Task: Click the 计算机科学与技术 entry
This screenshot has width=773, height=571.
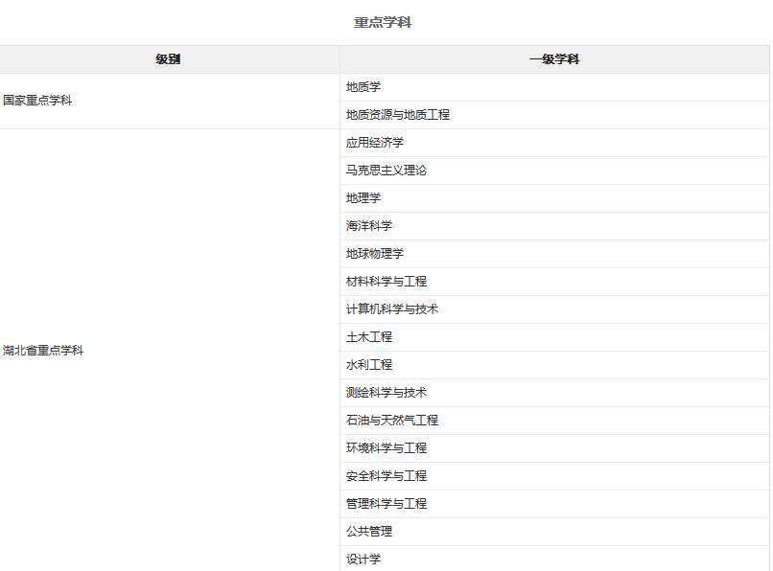Action: (392, 309)
